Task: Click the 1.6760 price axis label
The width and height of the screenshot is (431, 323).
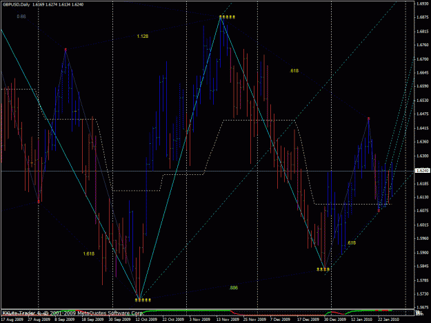Action: coord(423,45)
